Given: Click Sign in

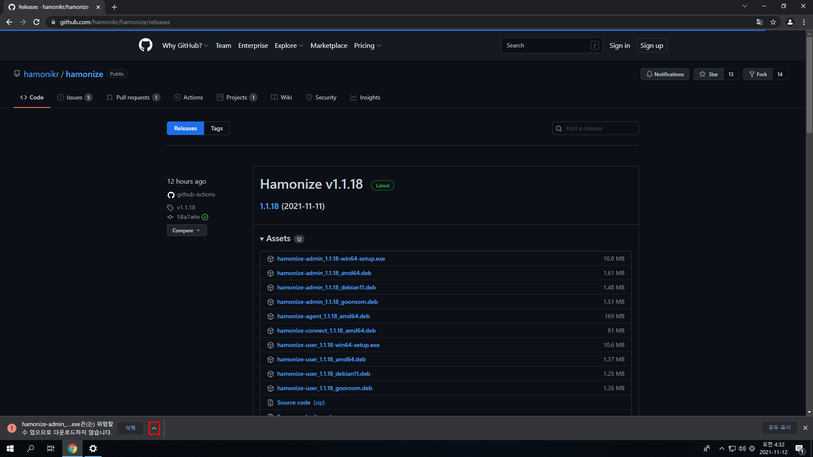Looking at the screenshot, I should (619, 45).
